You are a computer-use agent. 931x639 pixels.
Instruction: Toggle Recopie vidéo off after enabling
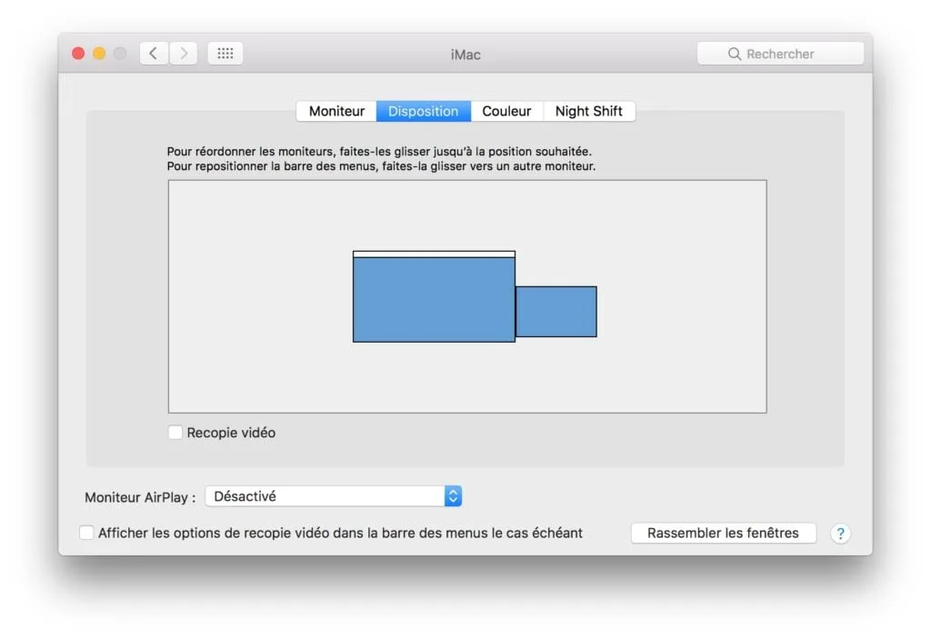click(x=175, y=432)
